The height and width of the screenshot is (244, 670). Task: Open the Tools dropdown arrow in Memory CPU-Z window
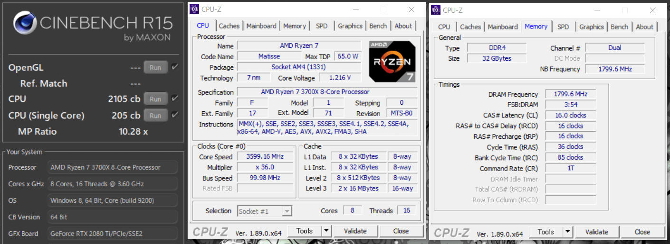pyautogui.click(x=568, y=232)
